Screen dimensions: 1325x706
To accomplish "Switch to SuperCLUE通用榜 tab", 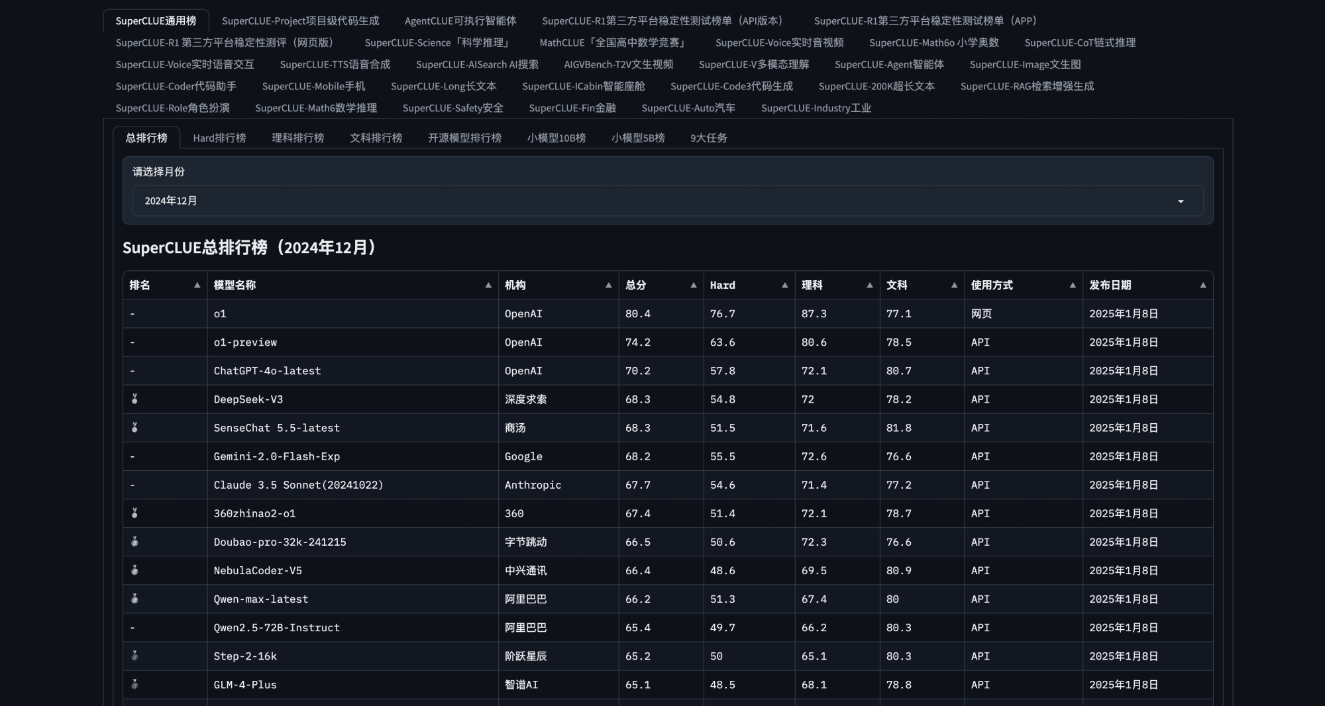I will (x=156, y=21).
